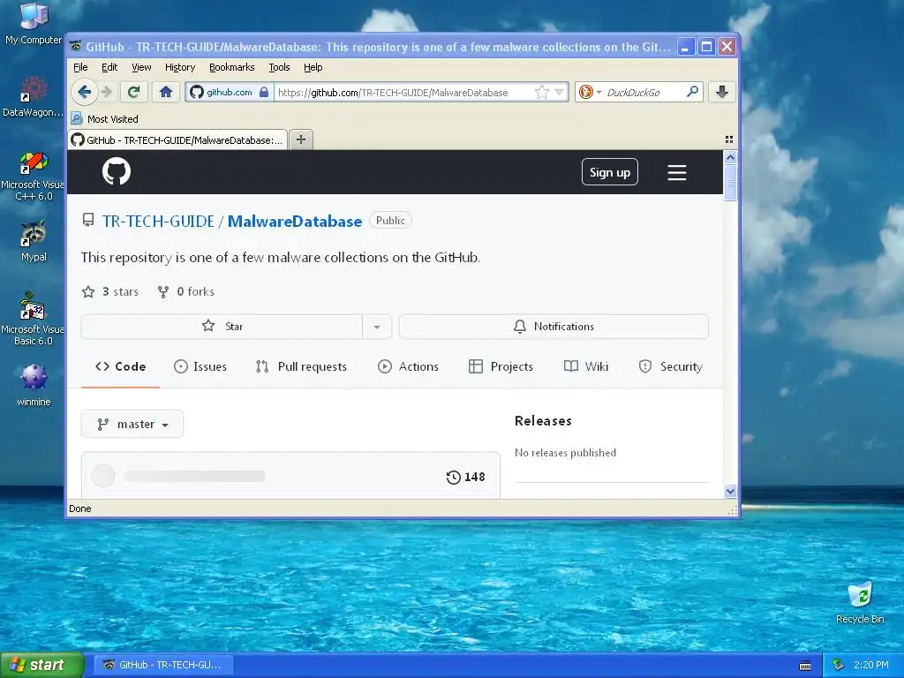The height and width of the screenshot is (678, 904).
Task: Click the system tray network icon
Action: pos(839,665)
